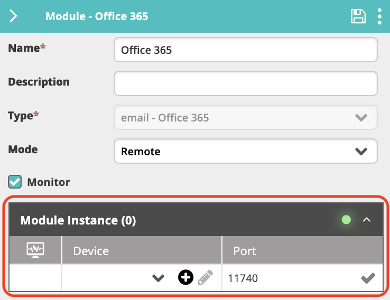Click the pencil edit device icon
Image resolution: width=390 pixels, height=300 pixels.
(x=206, y=277)
